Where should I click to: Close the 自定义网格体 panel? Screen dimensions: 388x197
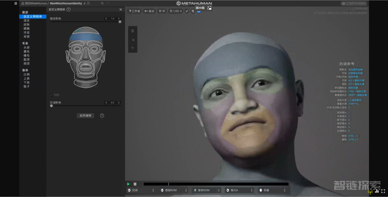(x=121, y=9)
